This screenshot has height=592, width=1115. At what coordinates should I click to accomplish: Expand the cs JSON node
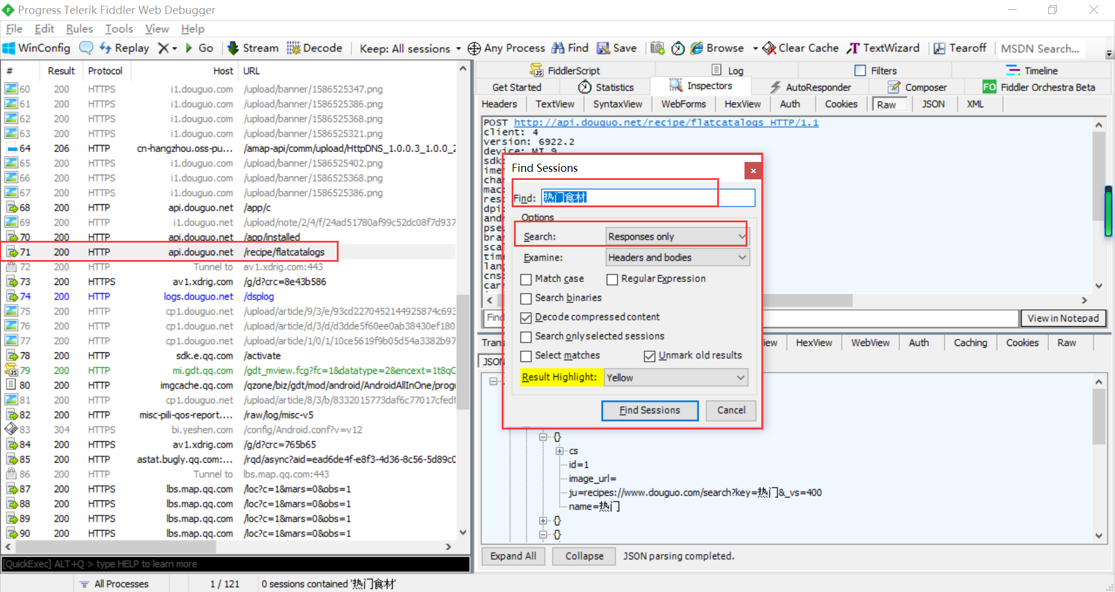pyautogui.click(x=559, y=451)
